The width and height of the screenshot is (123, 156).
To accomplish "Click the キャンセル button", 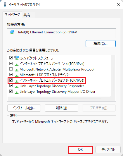I will pyautogui.click(x=108, y=150).
